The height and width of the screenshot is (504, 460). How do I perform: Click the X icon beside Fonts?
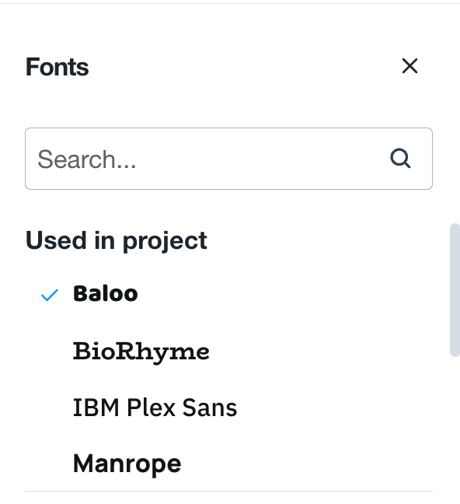click(409, 66)
